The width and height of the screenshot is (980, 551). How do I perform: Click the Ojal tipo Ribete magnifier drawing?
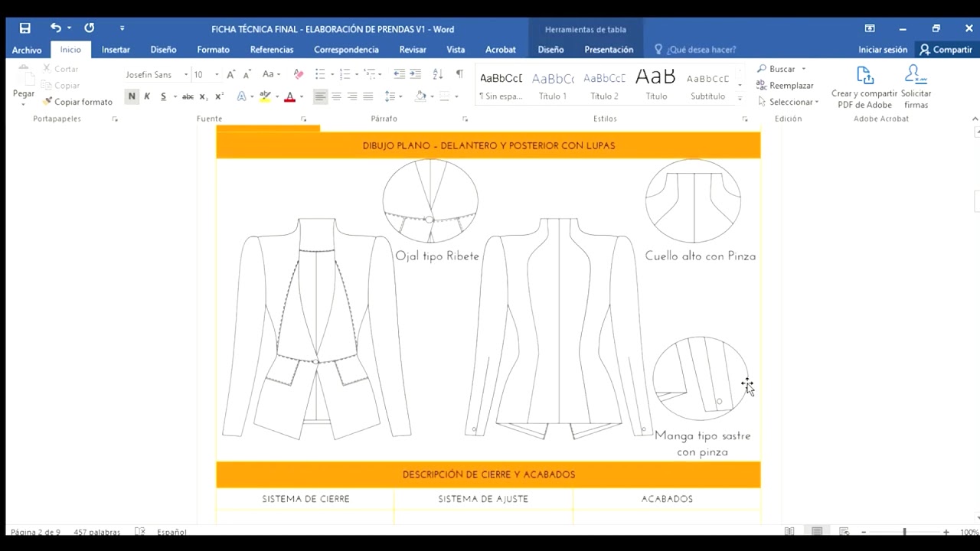coord(430,201)
